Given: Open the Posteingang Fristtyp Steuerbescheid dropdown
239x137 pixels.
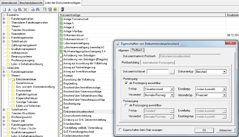Looking at the screenshot, I should click(x=172, y=89).
